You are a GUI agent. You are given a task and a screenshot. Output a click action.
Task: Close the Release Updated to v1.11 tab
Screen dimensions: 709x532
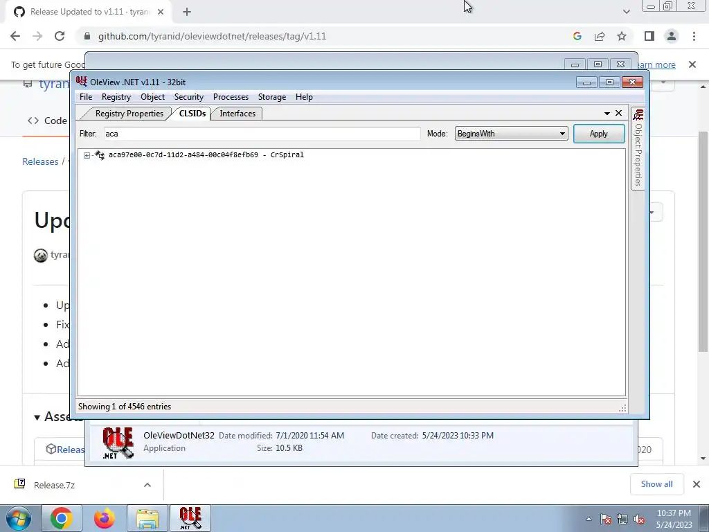click(x=161, y=12)
